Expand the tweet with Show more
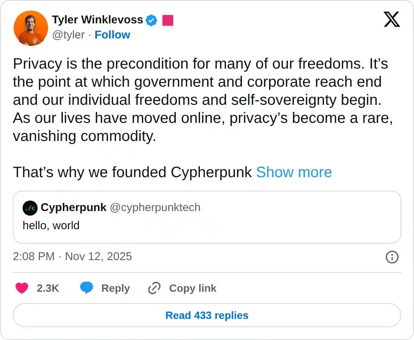Screen dimensions: 414x340 (x=294, y=172)
